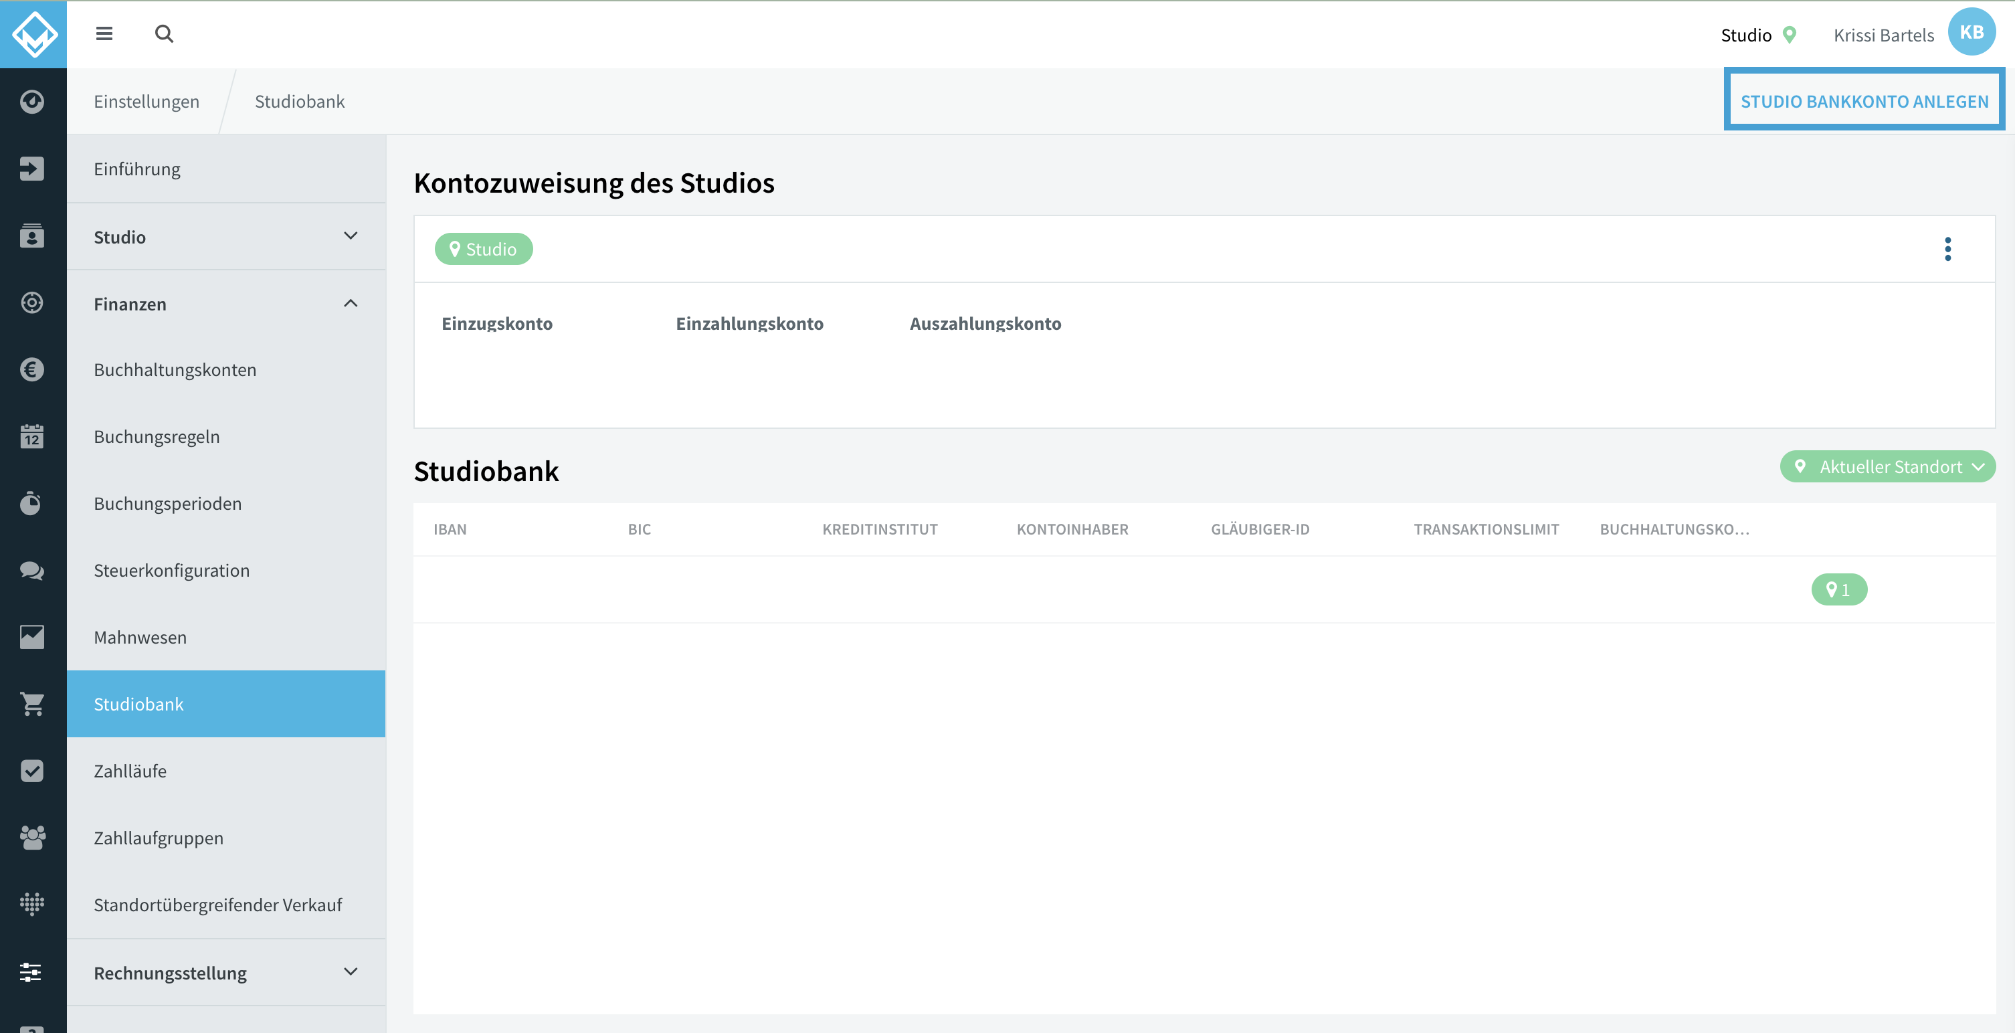Click Studio Bankkonto anlegen button
Image resolution: width=2015 pixels, height=1033 pixels.
point(1864,101)
